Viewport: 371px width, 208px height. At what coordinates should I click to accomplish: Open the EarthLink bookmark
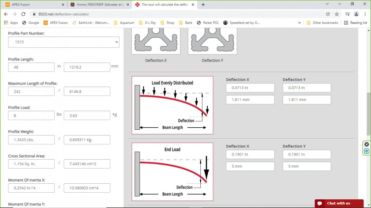[x=91, y=23]
